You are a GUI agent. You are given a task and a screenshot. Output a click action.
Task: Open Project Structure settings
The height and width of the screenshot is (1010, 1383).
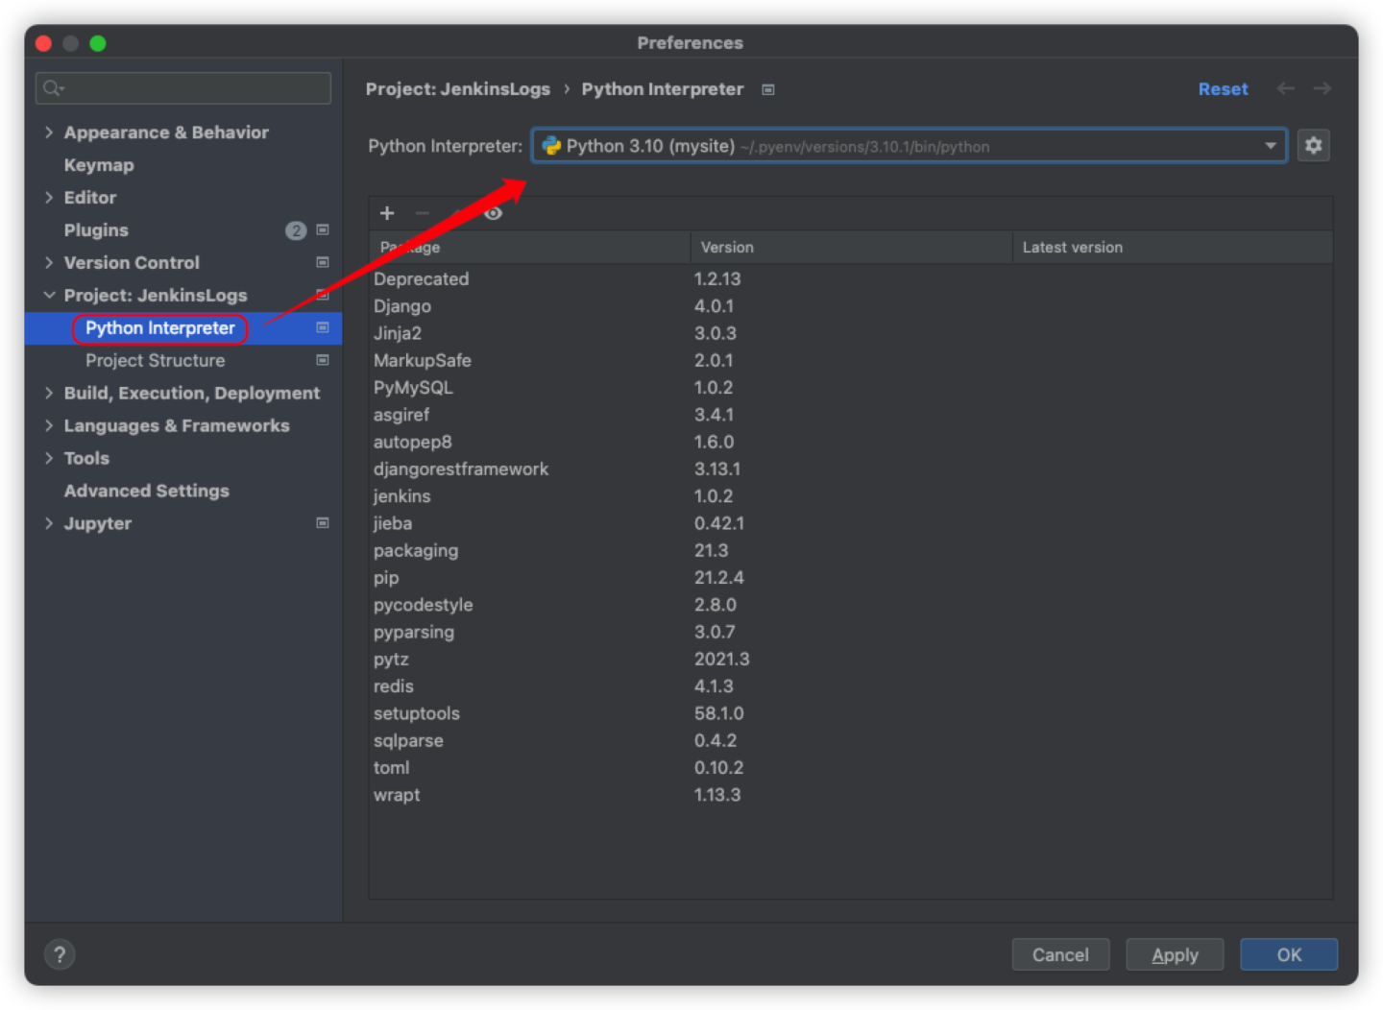coord(155,361)
